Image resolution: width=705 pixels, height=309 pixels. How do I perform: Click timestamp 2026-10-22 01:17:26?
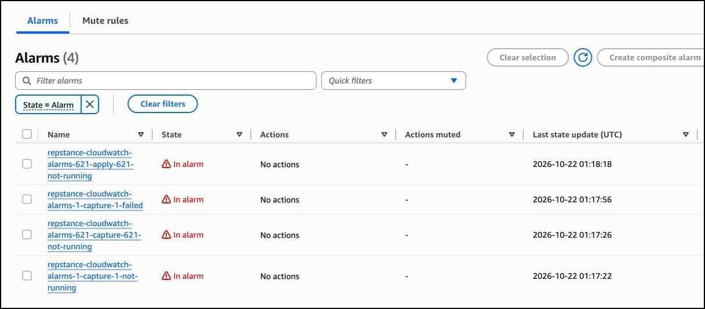[572, 235]
